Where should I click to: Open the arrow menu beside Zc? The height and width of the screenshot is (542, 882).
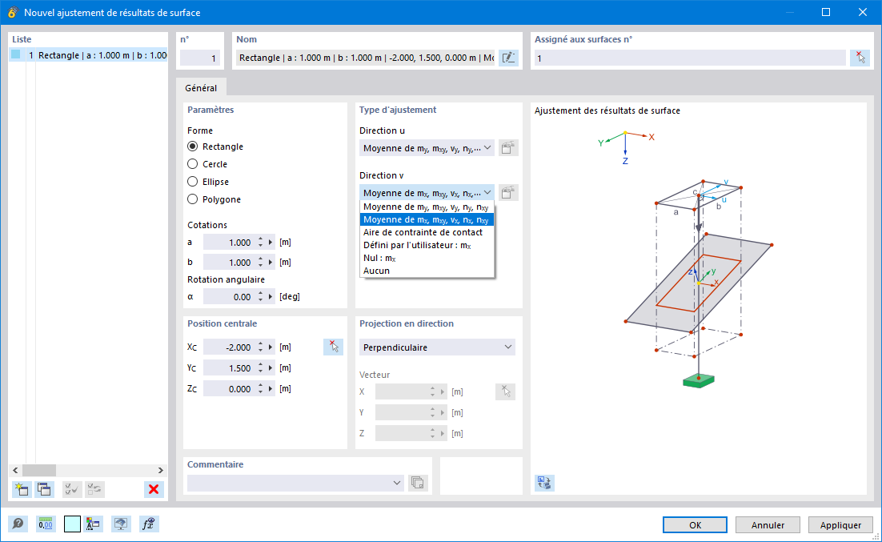tap(271, 389)
